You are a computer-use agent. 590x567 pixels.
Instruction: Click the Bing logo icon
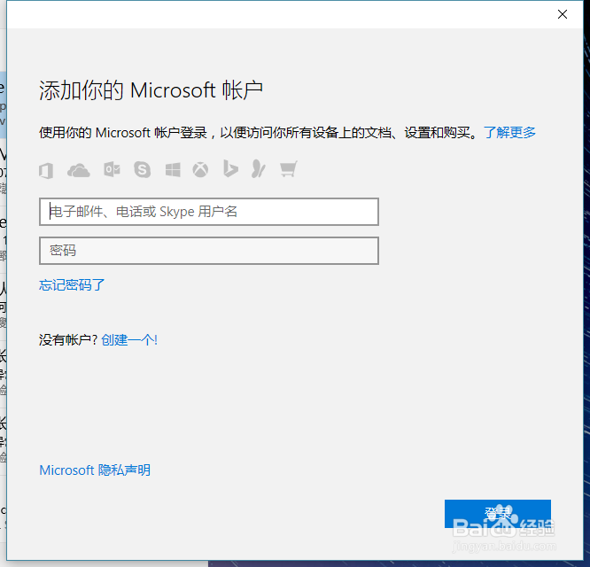pos(230,168)
